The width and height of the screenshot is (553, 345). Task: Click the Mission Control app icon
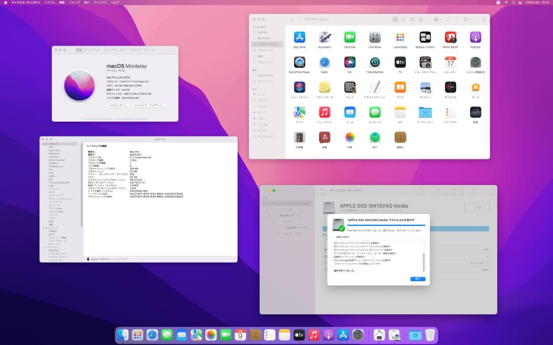pyautogui.click(x=425, y=37)
